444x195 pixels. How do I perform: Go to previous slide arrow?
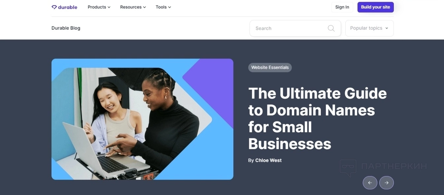coord(370,183)
